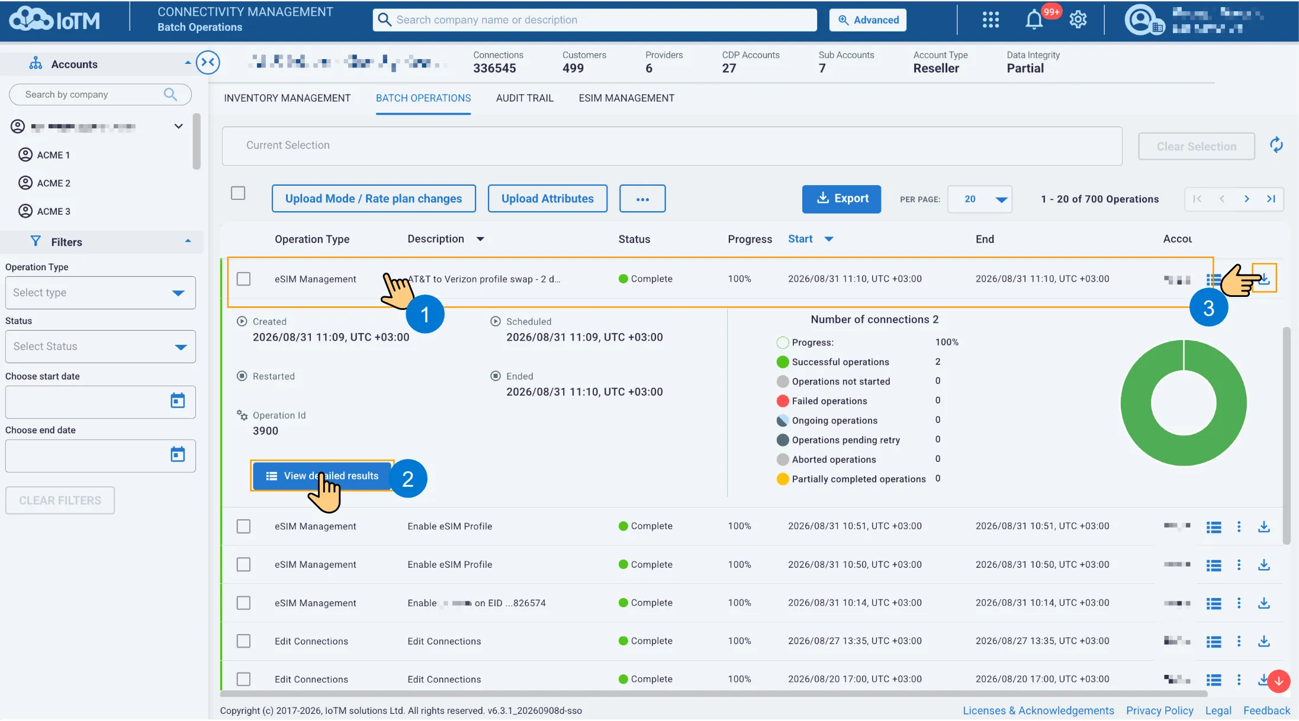Open calendar for start date
This screenshot has height=721, width=1299.
coord(178,400)
